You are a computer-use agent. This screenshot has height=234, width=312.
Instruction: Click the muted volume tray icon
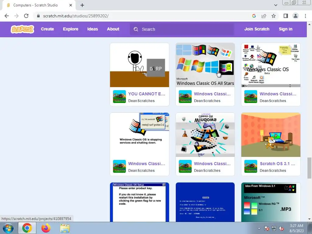281,229
